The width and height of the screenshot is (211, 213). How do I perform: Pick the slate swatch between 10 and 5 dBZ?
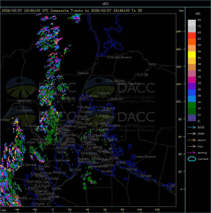tap(192, 118)
